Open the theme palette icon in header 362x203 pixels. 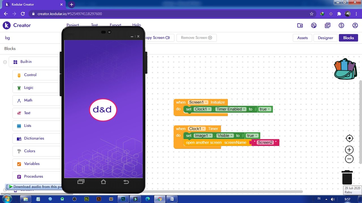click(x=314, y=25)
